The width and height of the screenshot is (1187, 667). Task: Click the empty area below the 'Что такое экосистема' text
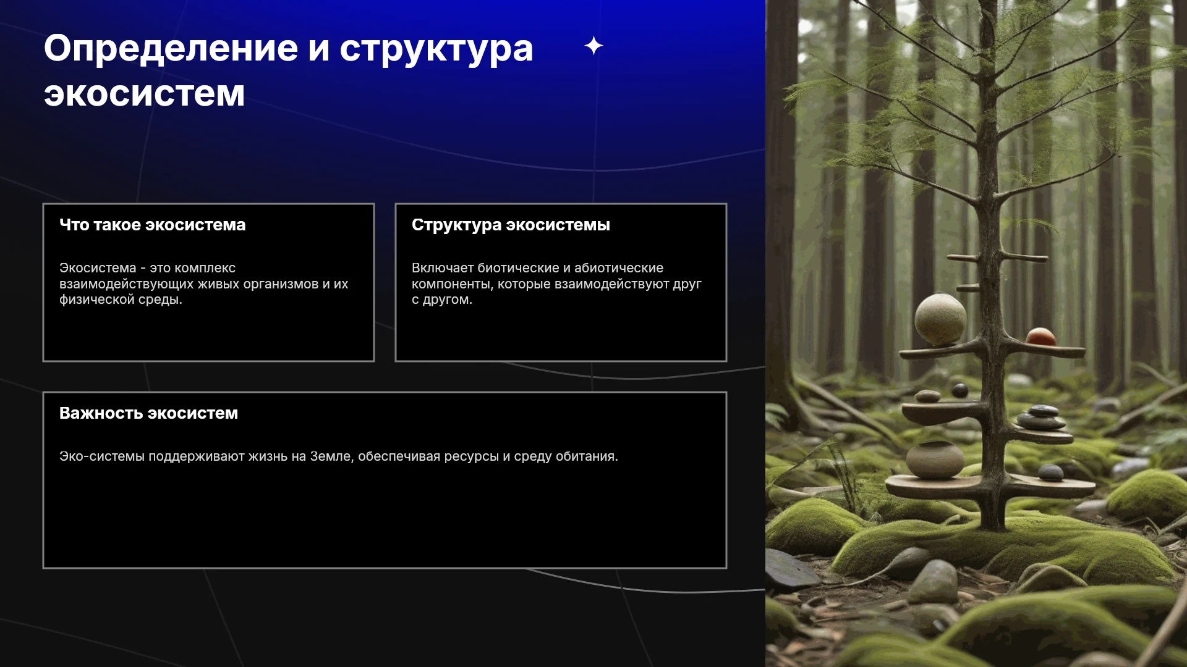pyautogui.click(x=208, y=333)
